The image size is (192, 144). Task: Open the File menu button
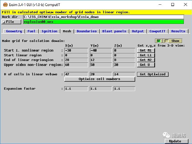pos(11,22)
